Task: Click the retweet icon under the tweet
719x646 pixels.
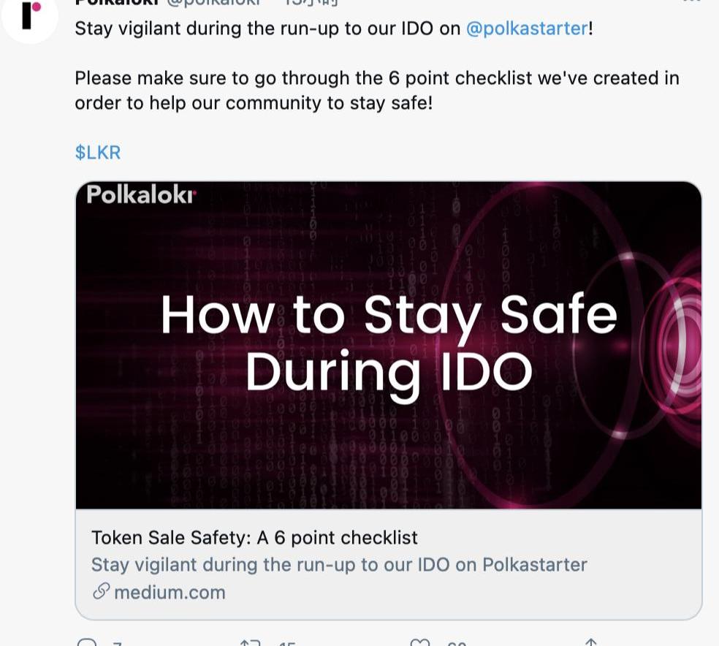Action: pyautogui.click(x=250, y=642)
